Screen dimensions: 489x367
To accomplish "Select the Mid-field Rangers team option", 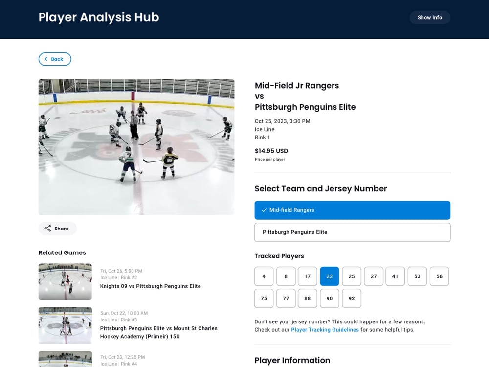I will (353, 210).
